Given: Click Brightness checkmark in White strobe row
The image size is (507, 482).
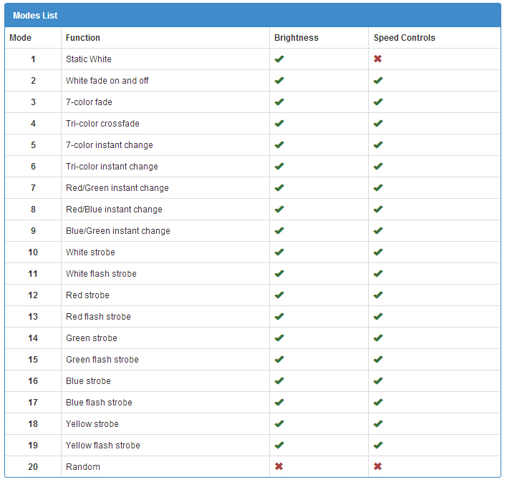Looking at the screenshot, I should pos(279,252).
